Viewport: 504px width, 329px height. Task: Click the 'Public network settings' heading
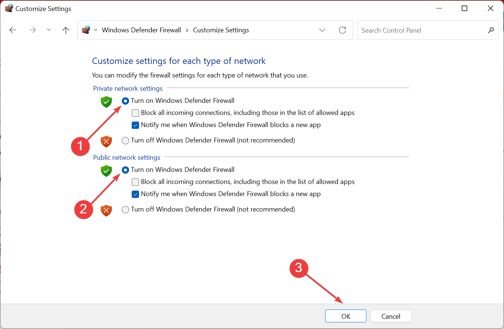point(127,158)
